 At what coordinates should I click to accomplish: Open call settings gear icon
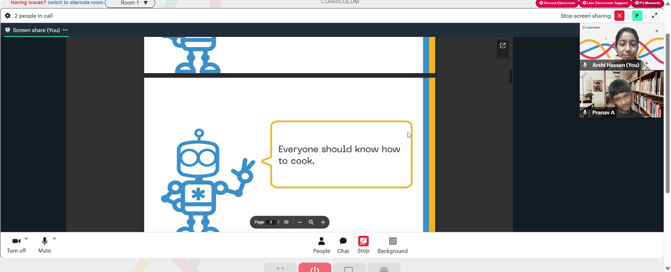point(7,16)
